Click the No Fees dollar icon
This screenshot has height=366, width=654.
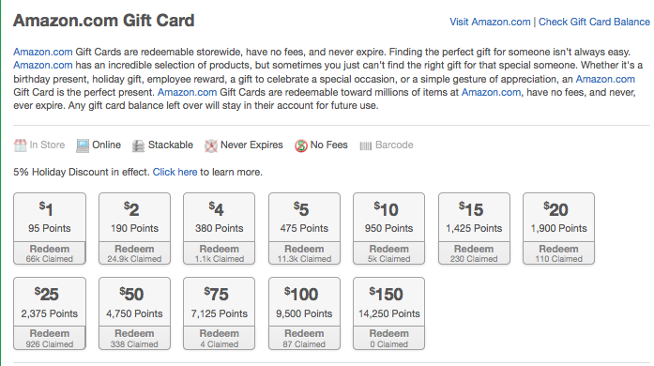[300, 145]
